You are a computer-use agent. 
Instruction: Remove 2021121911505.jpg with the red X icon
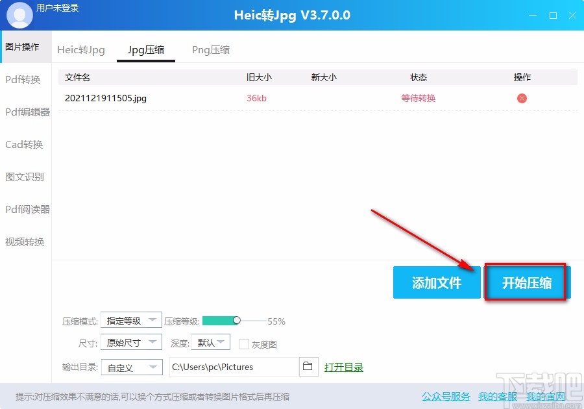(522, 98)
